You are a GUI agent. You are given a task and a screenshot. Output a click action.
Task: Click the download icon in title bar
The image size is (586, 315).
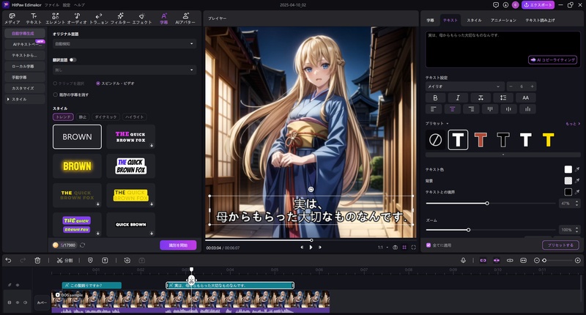[505, 5]
